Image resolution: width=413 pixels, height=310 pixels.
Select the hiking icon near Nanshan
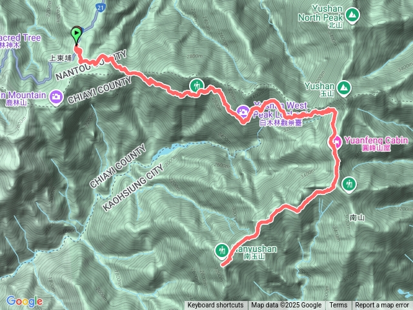[349, 184]
